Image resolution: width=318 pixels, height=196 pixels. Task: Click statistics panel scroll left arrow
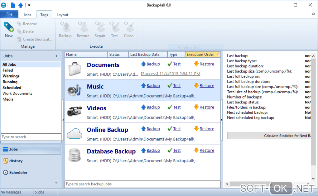pyautogui.click(x=227, y=184)
